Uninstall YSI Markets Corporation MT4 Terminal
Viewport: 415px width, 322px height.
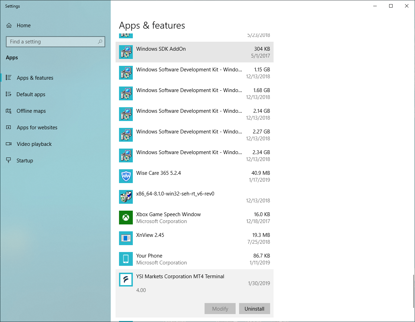click(x=255, y=309)
